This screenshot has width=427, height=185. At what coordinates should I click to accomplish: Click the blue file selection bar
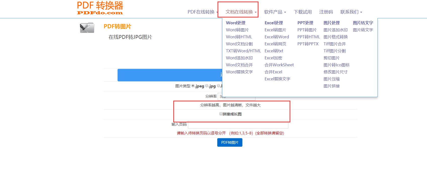click(170, 75)
